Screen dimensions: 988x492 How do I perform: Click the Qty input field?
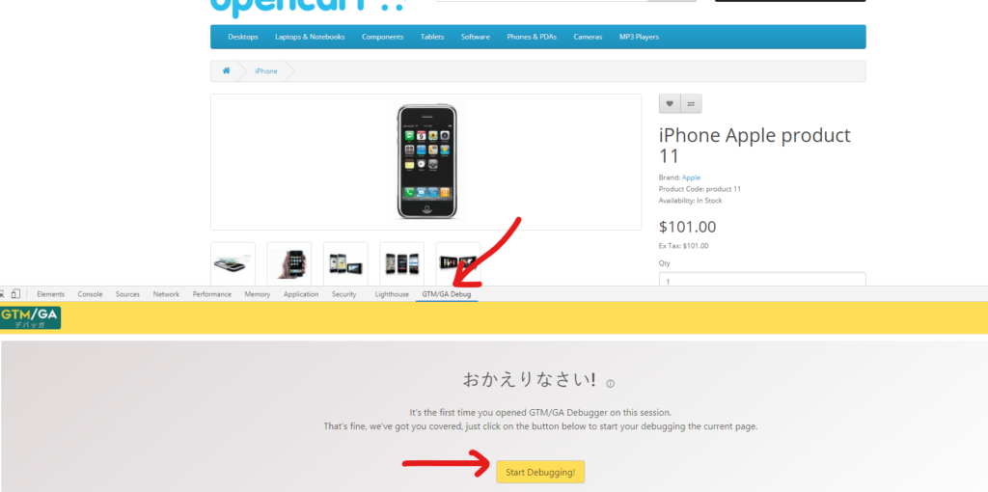762,279
